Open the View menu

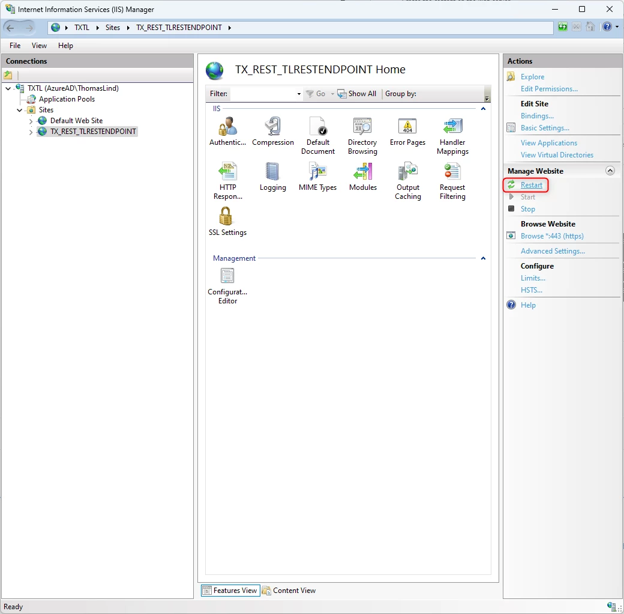pos(39,46)
